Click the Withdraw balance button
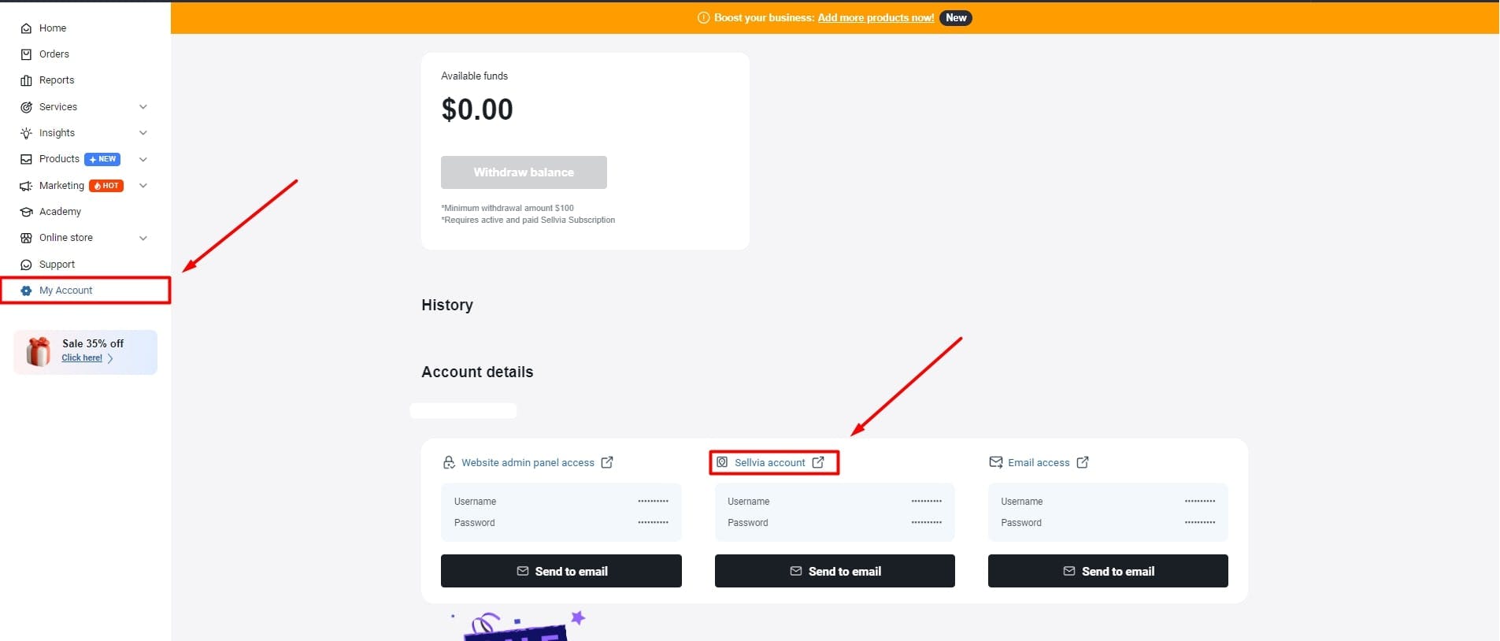The width and height of the screenshot is (1500, 641). [524, 172]
